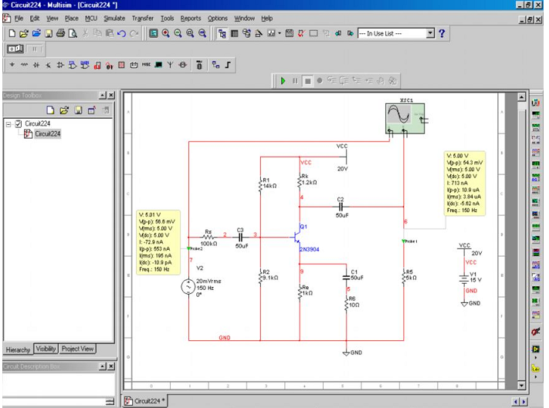Click the Undo arrow icon
This screenshot has height=408, width=549.
click(122, 34)
